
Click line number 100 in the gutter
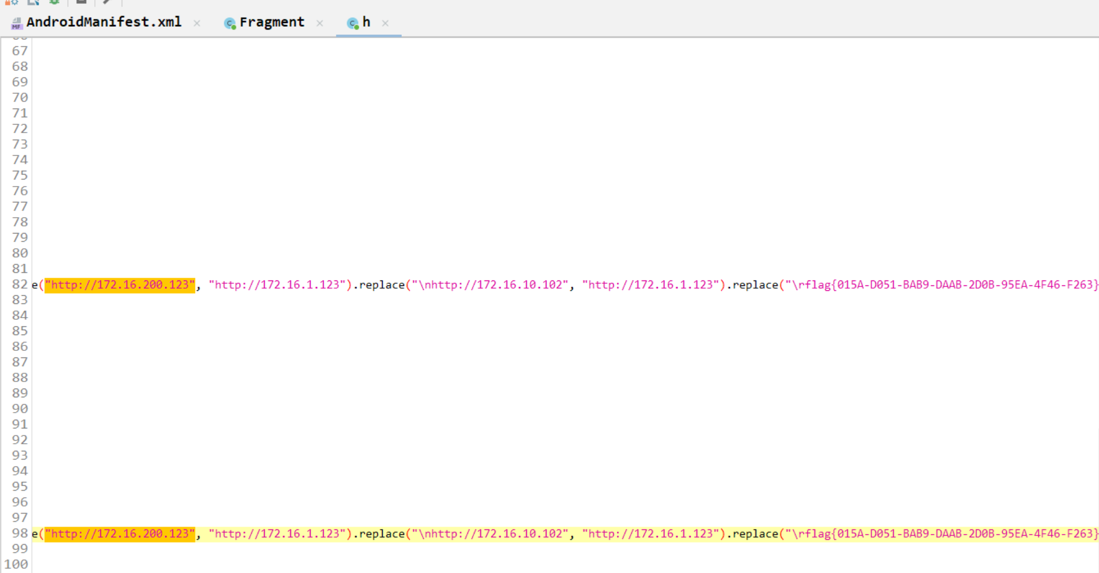16,564
